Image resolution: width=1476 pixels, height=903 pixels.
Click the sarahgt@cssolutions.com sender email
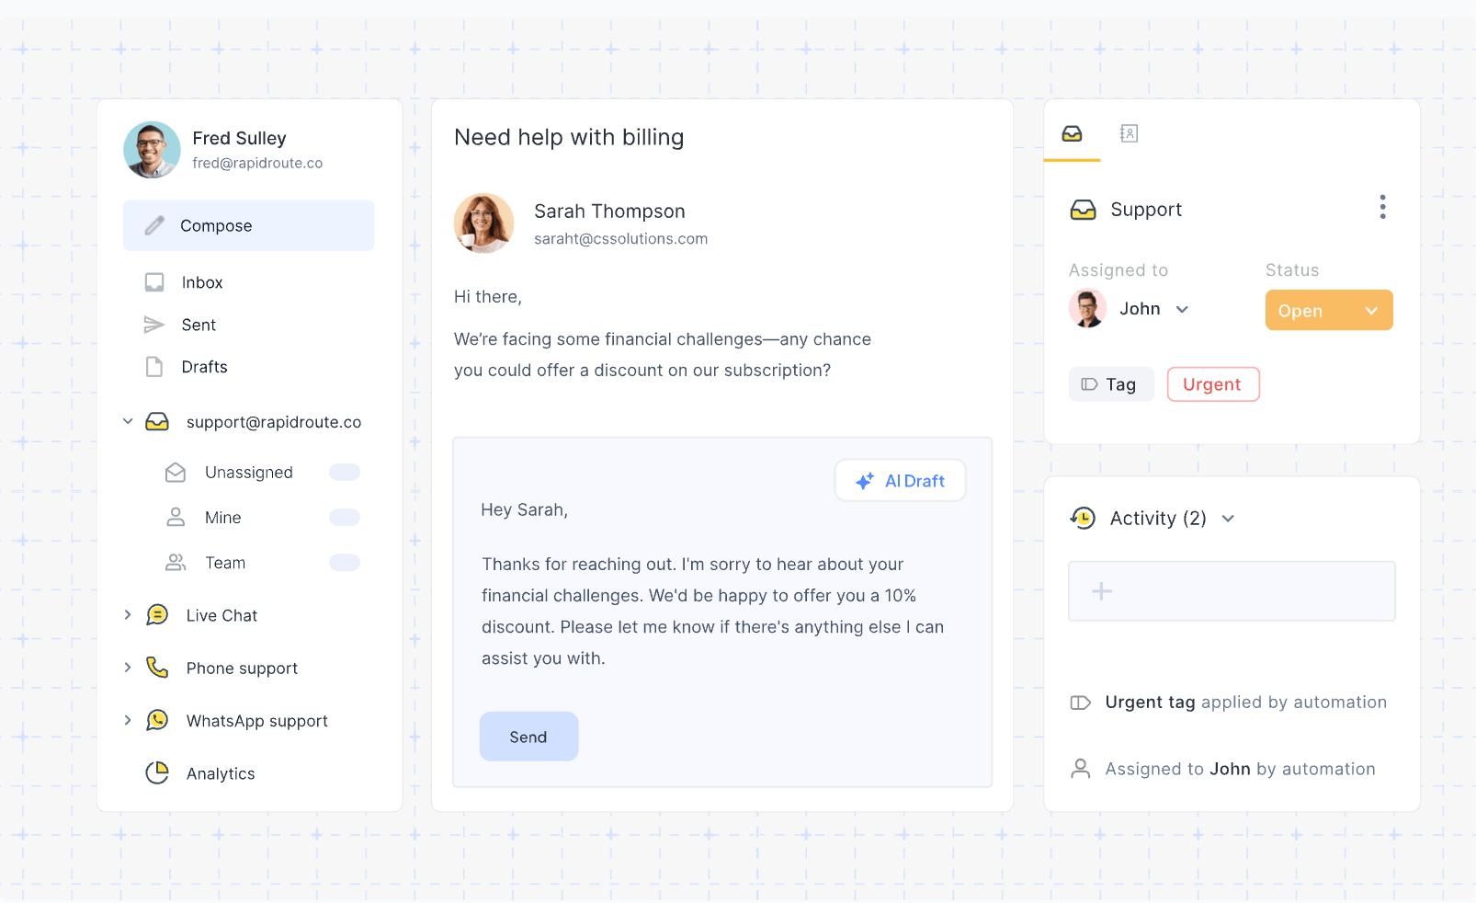coord(621,239)
